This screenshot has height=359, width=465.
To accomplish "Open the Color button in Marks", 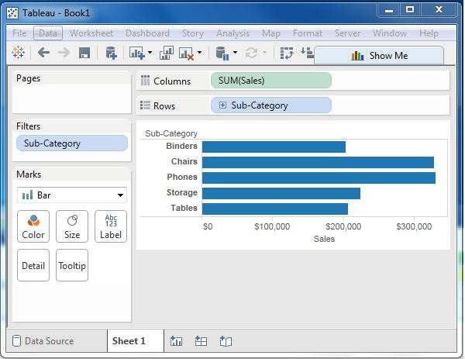I will (33, 226).
